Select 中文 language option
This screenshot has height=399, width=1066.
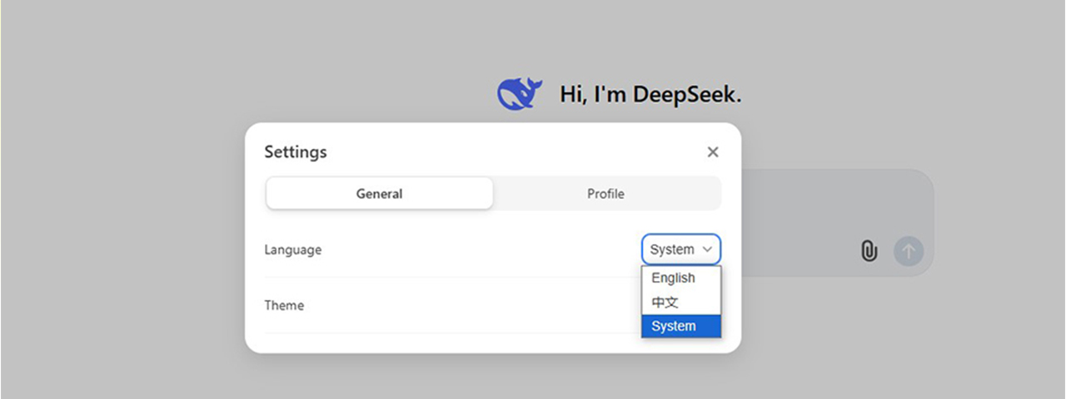[681, 303]
